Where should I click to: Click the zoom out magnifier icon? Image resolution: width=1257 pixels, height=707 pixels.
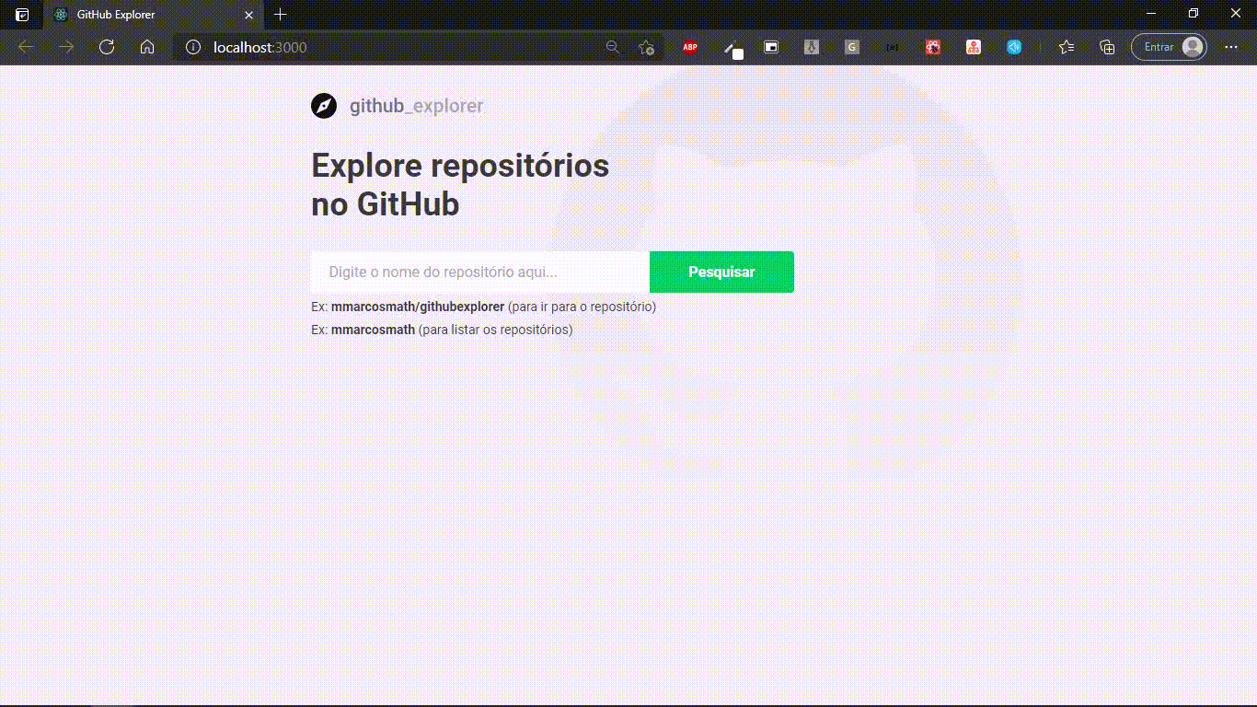click(613, 47)
